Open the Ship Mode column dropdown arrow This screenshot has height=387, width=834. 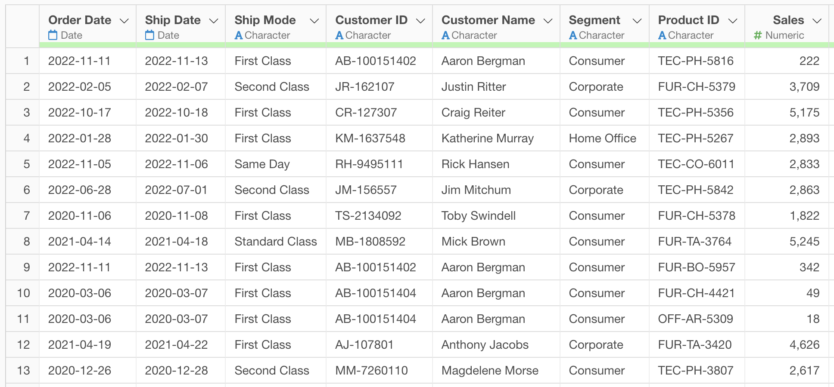(314, 21)
